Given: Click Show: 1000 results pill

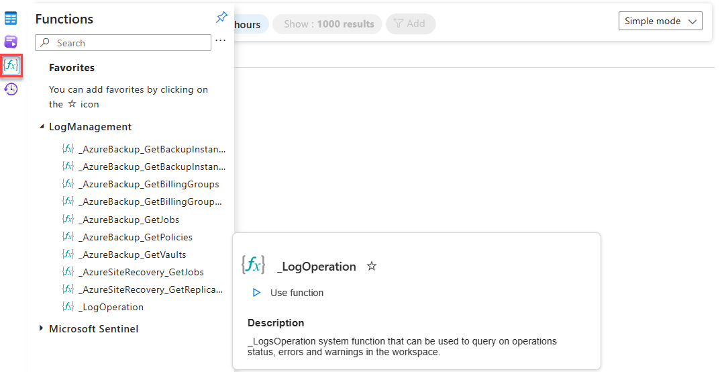Looking at the screenshot, I should pyautogui.click(x=328, y=24).
